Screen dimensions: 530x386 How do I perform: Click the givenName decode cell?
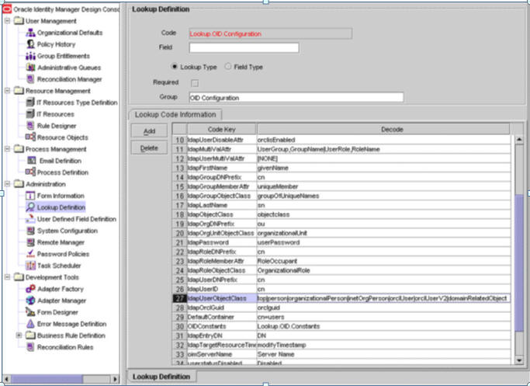tap(384, 168)
